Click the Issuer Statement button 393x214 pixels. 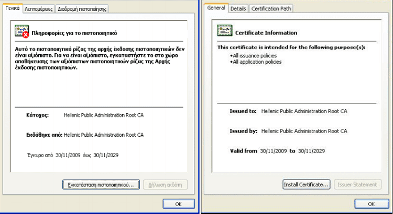[x=357, y=185]
